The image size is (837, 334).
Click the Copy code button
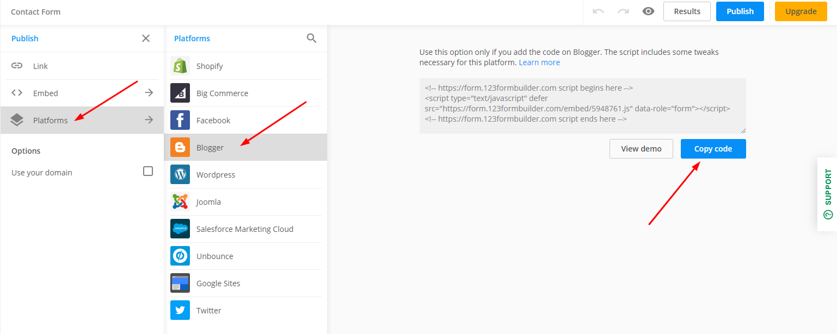tap(713, 148)
